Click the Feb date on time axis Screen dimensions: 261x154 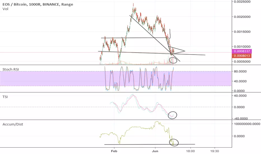click(x=114, y=151)
